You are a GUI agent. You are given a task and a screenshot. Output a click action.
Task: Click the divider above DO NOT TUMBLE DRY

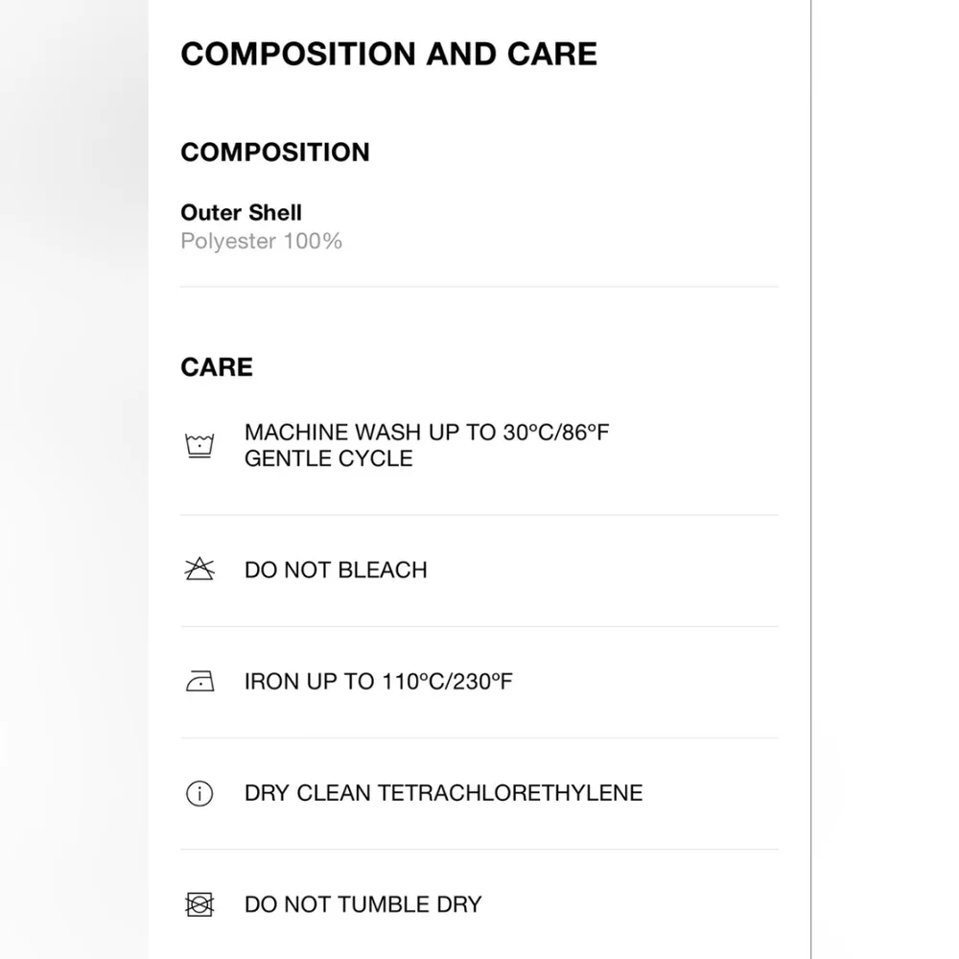[x=479, y=849]
